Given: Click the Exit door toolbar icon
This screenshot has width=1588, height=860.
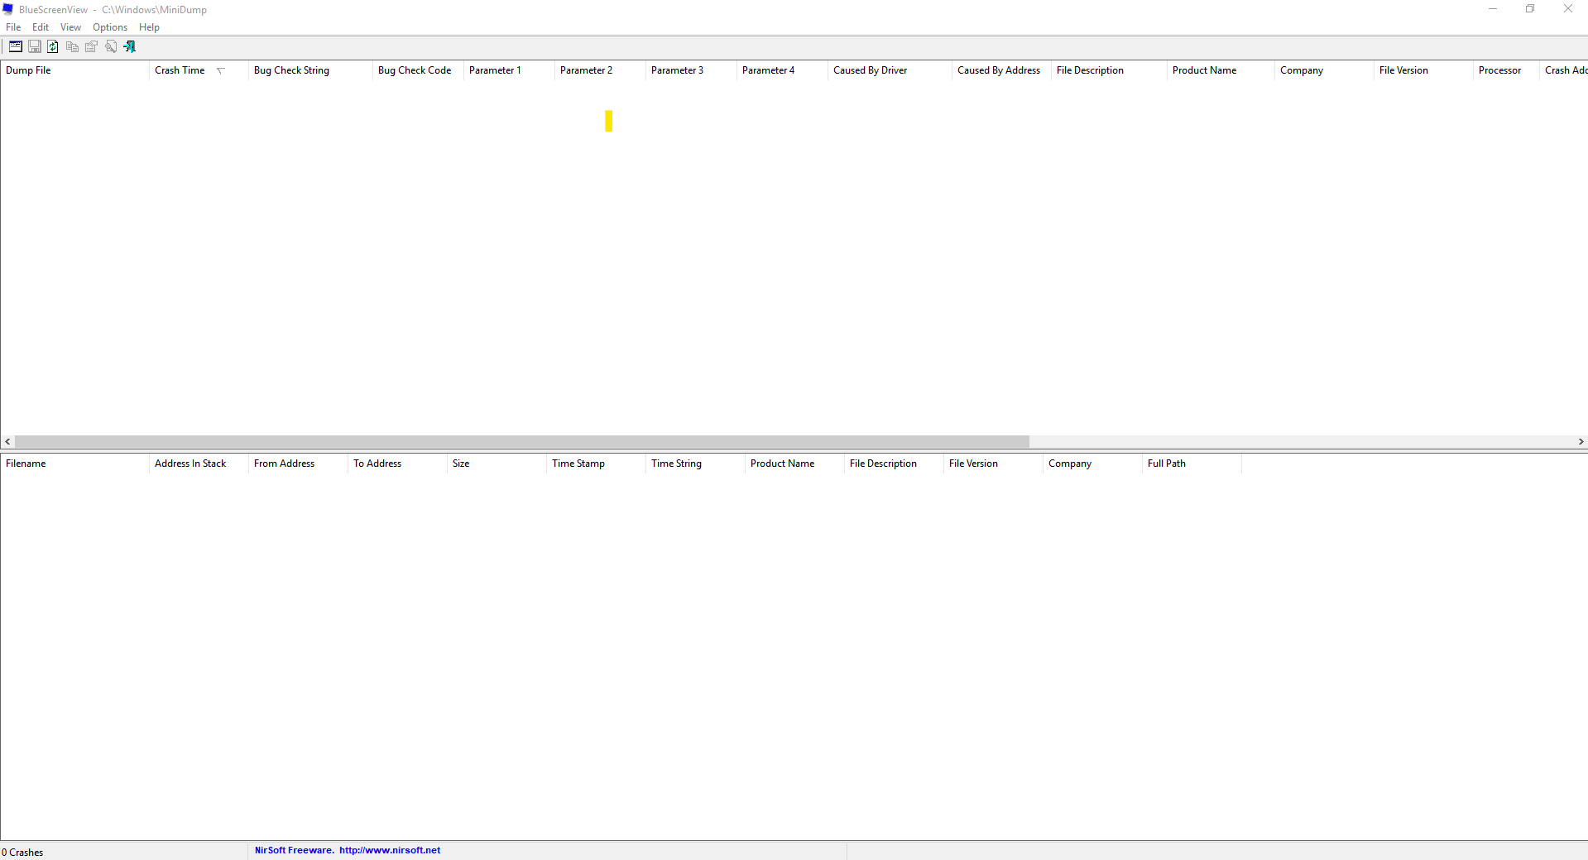Looking at the screenshot, I should [130, 47].
